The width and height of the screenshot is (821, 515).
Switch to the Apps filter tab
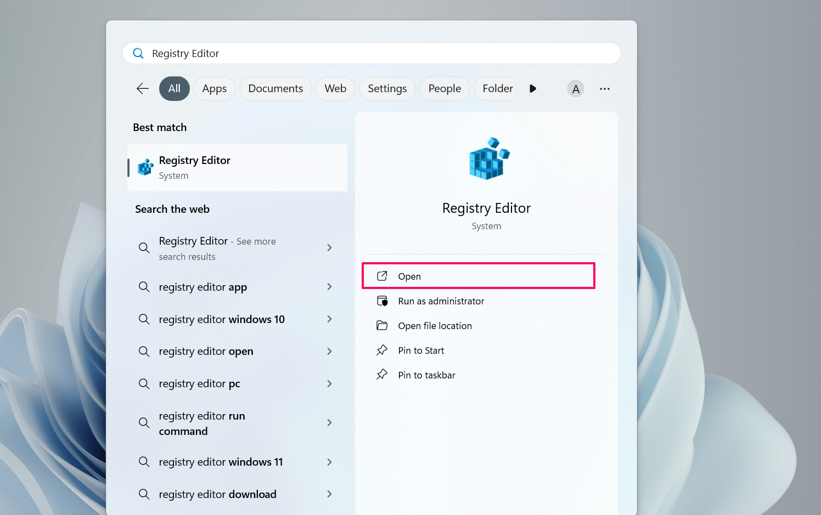pos(214,89)
